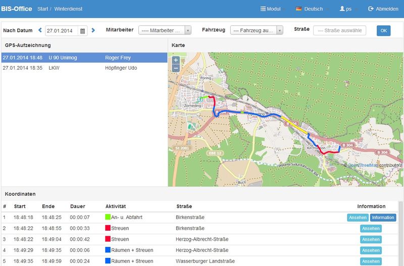Screen dimensions: 404x266
Task: Zoom out on the map
Action: (x=176, y=68)
